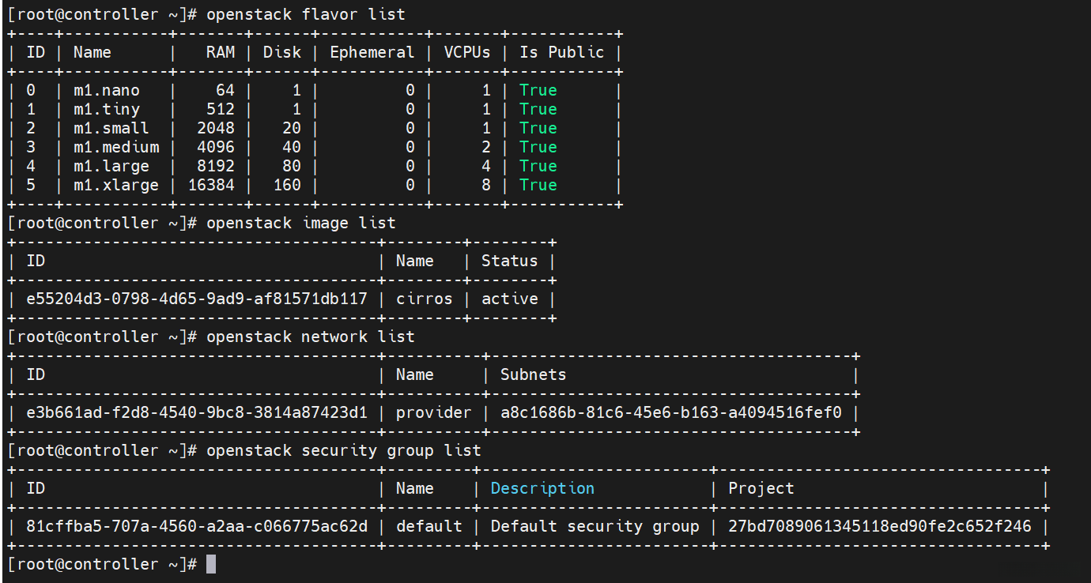Screen dimensions: 1091x583
Task: Click the m1.small flavor name
Action: [x=111, y=128]
